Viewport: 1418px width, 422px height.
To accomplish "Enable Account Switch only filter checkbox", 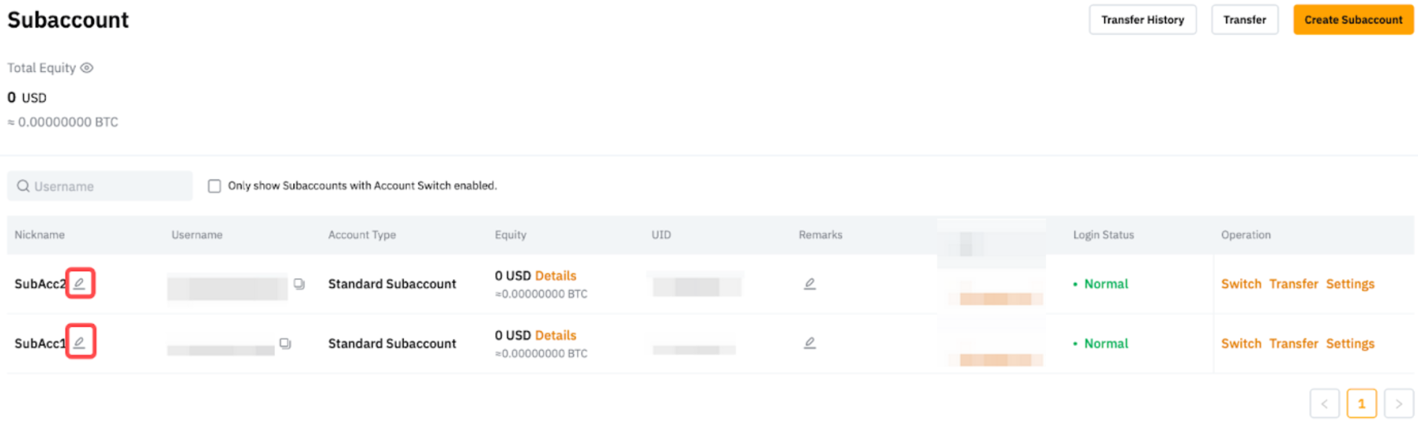I will 215,186.
